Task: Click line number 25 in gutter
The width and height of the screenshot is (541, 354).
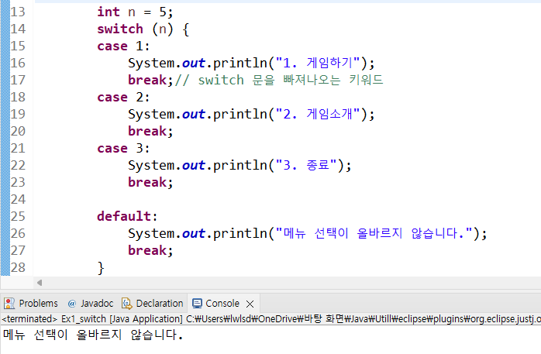Action: point(18,216)
